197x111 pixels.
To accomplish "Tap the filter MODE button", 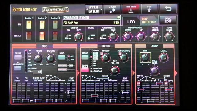I will click(x=85, y=57).
